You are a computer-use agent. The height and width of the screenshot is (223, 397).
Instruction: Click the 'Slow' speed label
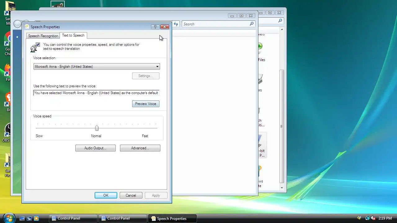coord(39,136)
